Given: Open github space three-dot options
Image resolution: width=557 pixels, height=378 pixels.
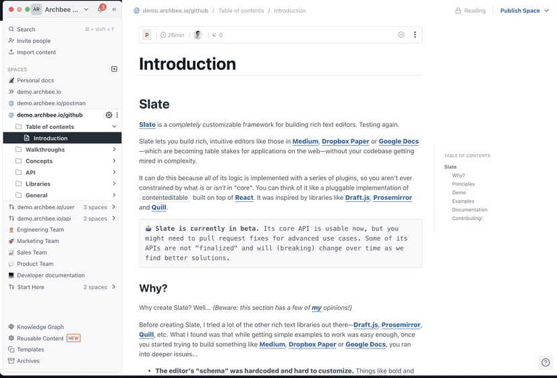Looking at the screenshot, I should pyautogui.click(x=117, y=115).
